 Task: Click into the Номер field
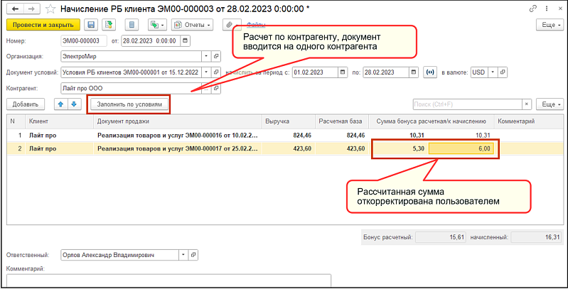84,41
